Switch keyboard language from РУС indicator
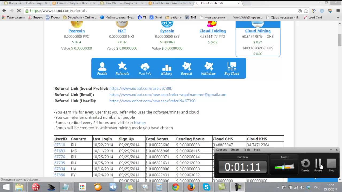This screenshot has width=342, height=192. 317,187
